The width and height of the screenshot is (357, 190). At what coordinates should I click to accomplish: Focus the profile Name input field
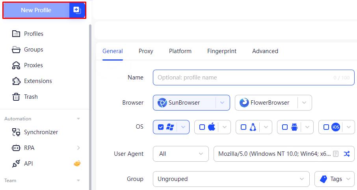[254, 77]
